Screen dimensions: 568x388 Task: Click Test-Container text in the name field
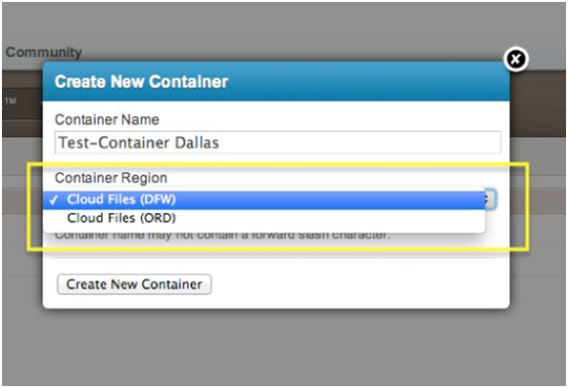115,143
